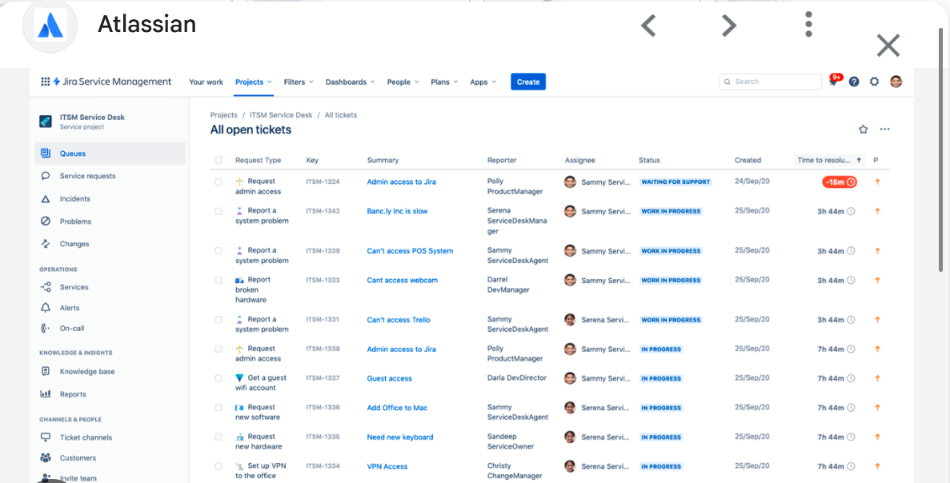Open the Can't access Trello ticket

coord(399,320)
